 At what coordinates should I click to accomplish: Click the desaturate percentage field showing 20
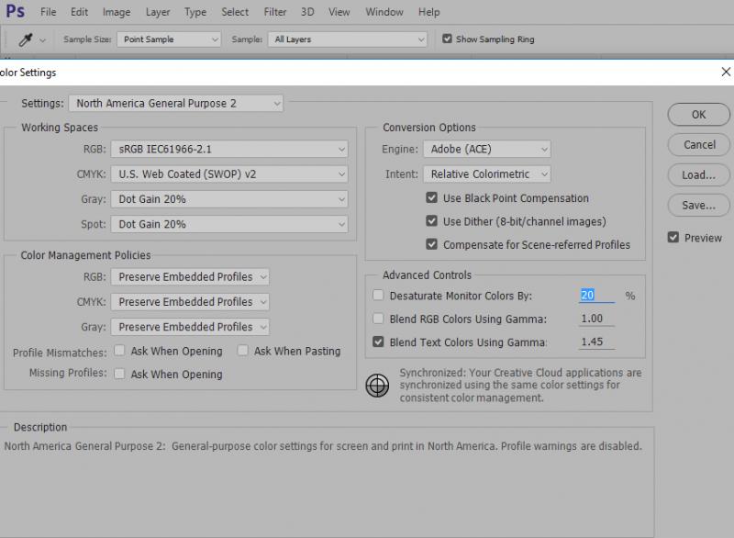pyautogui.click(x=596, y=295)
